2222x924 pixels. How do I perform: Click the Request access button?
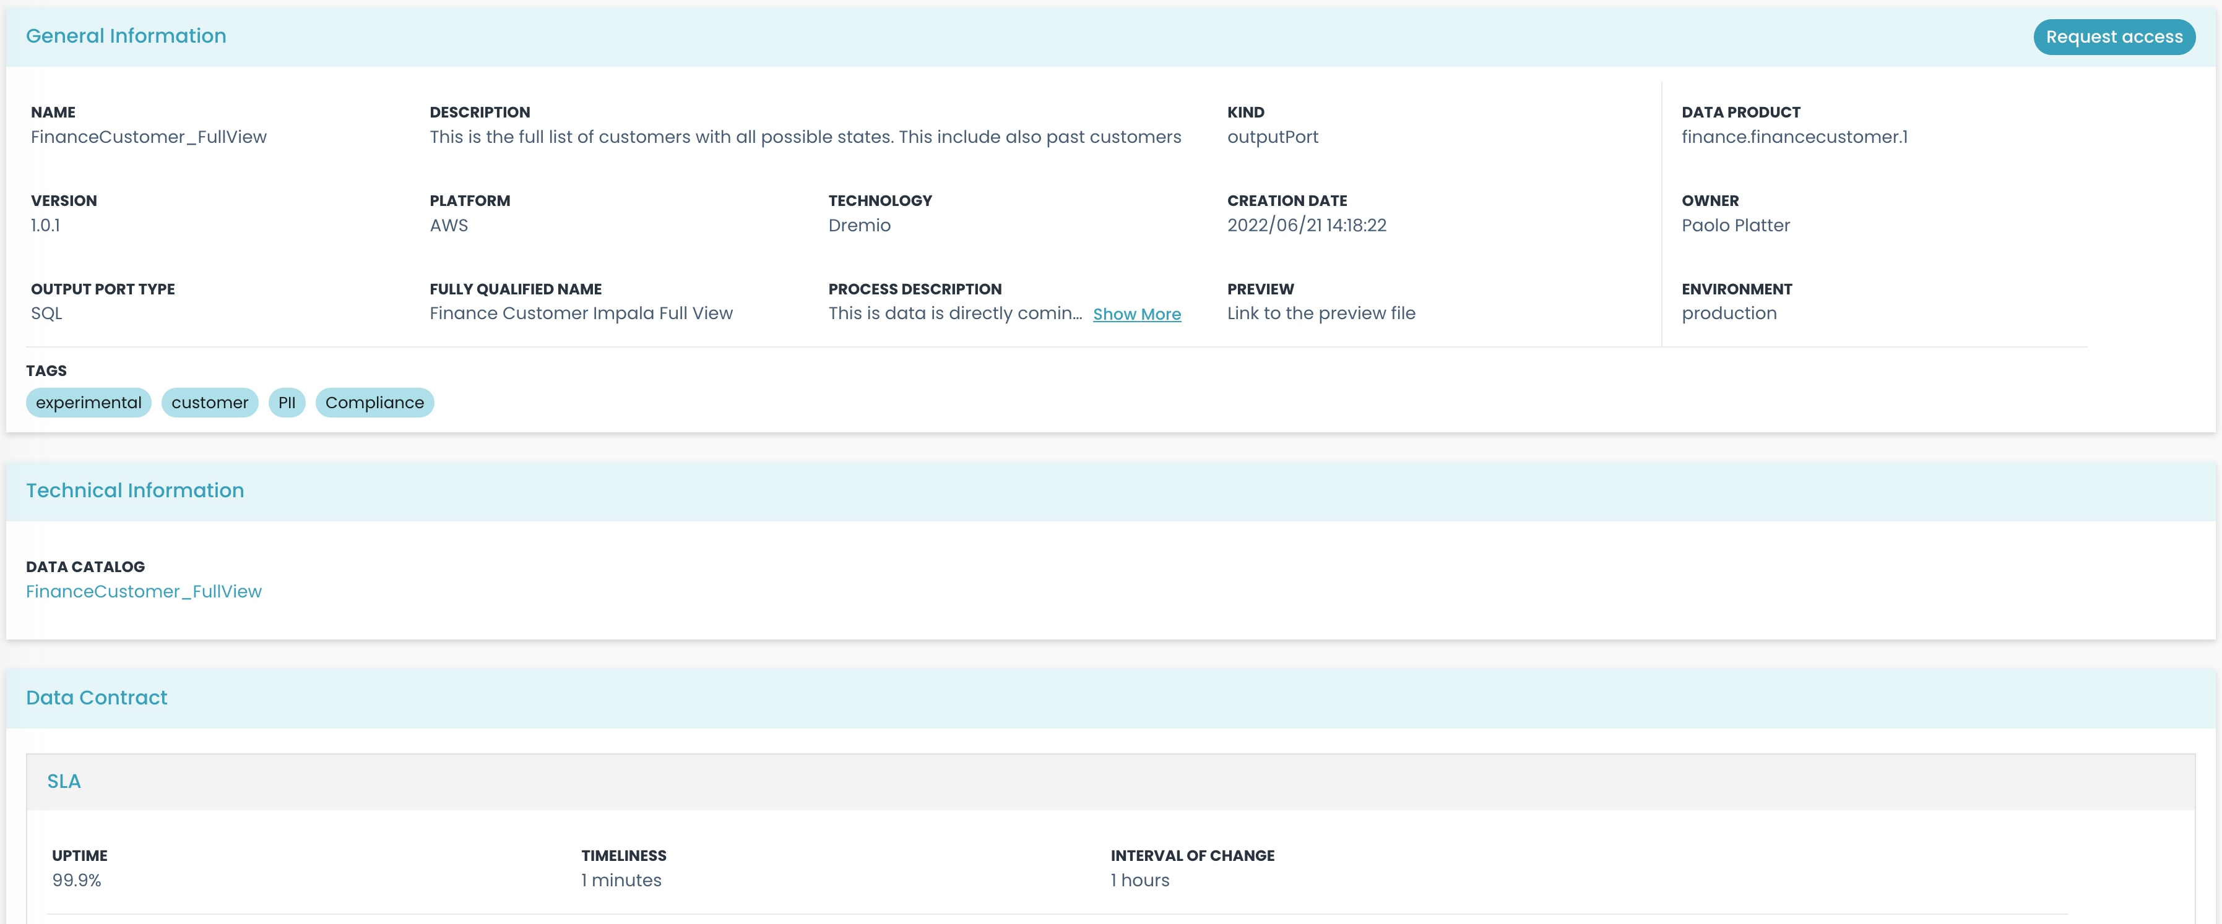click(x=2114, y=36)
